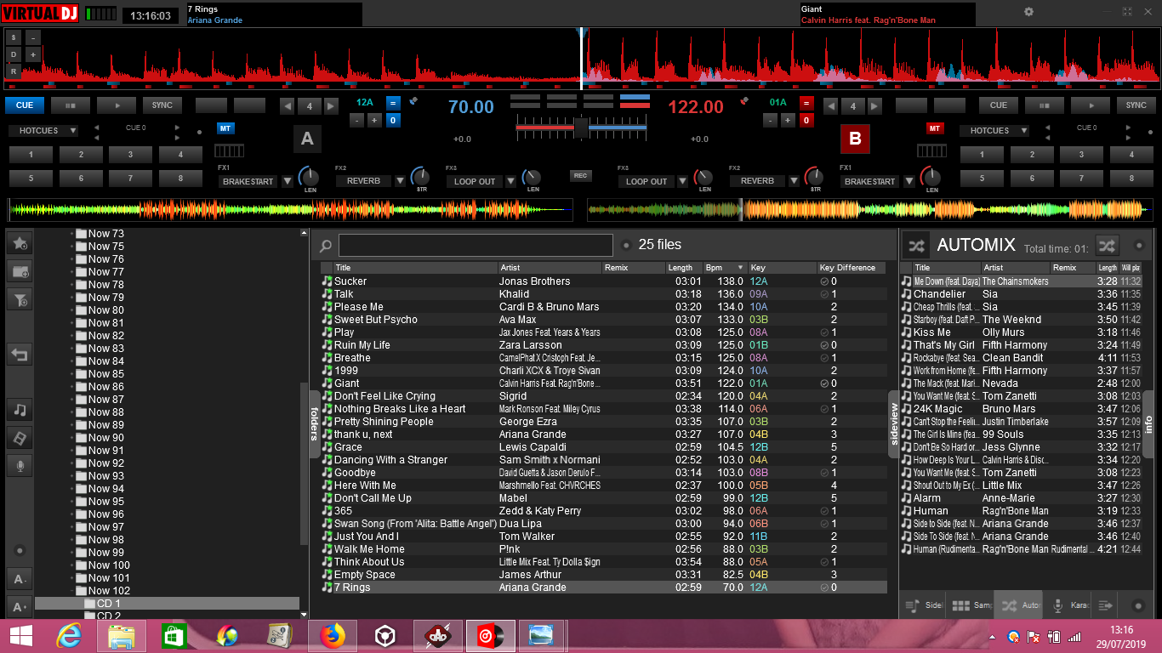Open deck A BRAKESTART effect dropdown arrow
The height and width of the screenshot is (653, 1162).
pyautogui.click(x=288, y=181)
